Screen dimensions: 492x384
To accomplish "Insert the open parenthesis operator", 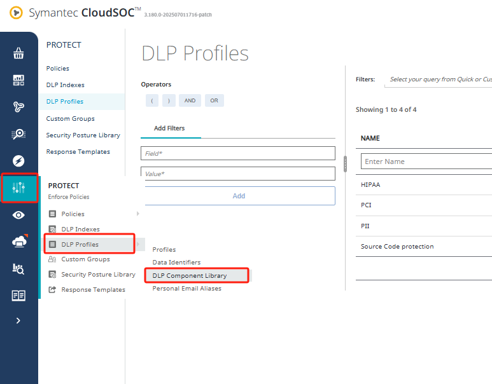I will tap(152, 100).
